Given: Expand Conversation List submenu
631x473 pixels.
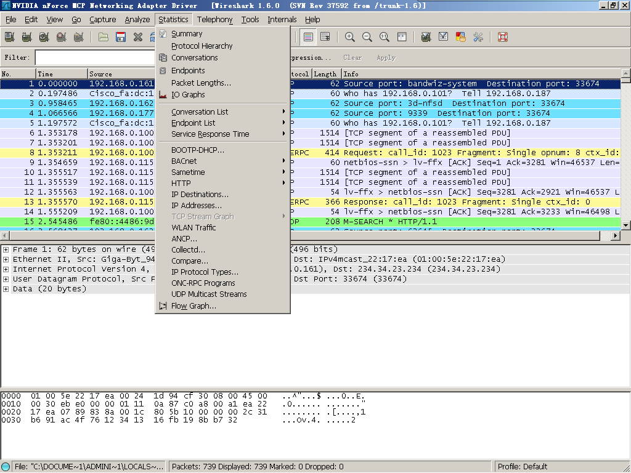Looking at the screenshot, I should 222,112.
